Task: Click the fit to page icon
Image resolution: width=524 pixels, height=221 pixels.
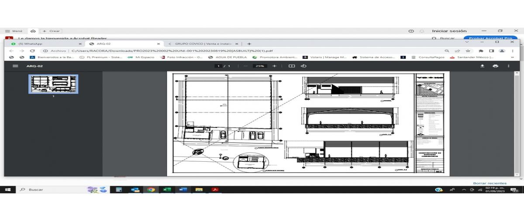Action: point(292,66)
